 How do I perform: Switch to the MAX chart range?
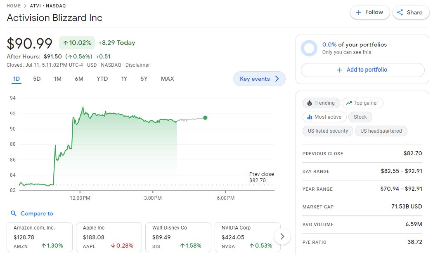tap(167, 79)
